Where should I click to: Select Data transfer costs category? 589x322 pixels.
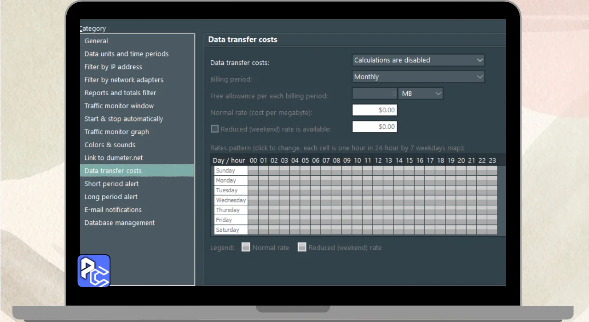(x=137, y=171)
